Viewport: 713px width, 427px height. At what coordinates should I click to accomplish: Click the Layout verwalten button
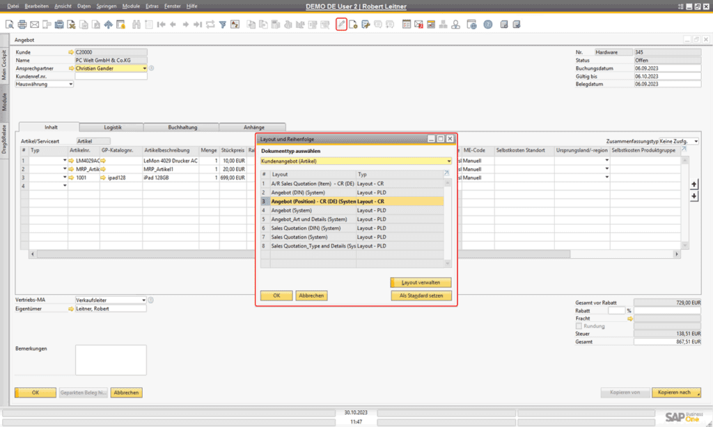pos(419,282)
